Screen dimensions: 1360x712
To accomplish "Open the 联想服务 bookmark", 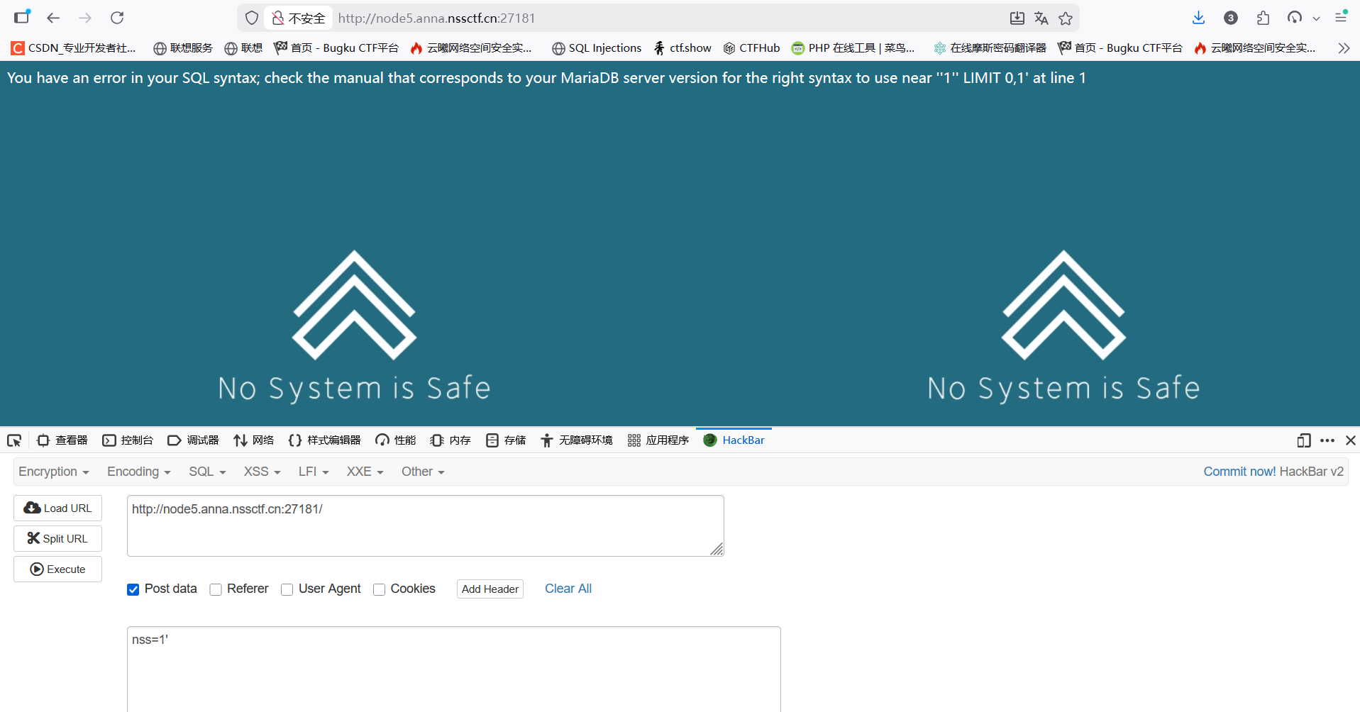I will 183,48.
